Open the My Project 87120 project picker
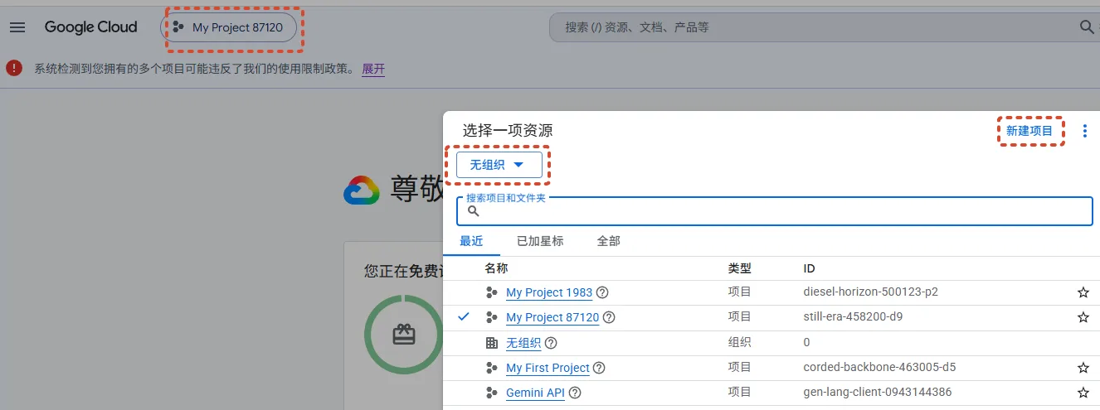The width and height of the screenshot is (1100, 410). pos(228,27)
